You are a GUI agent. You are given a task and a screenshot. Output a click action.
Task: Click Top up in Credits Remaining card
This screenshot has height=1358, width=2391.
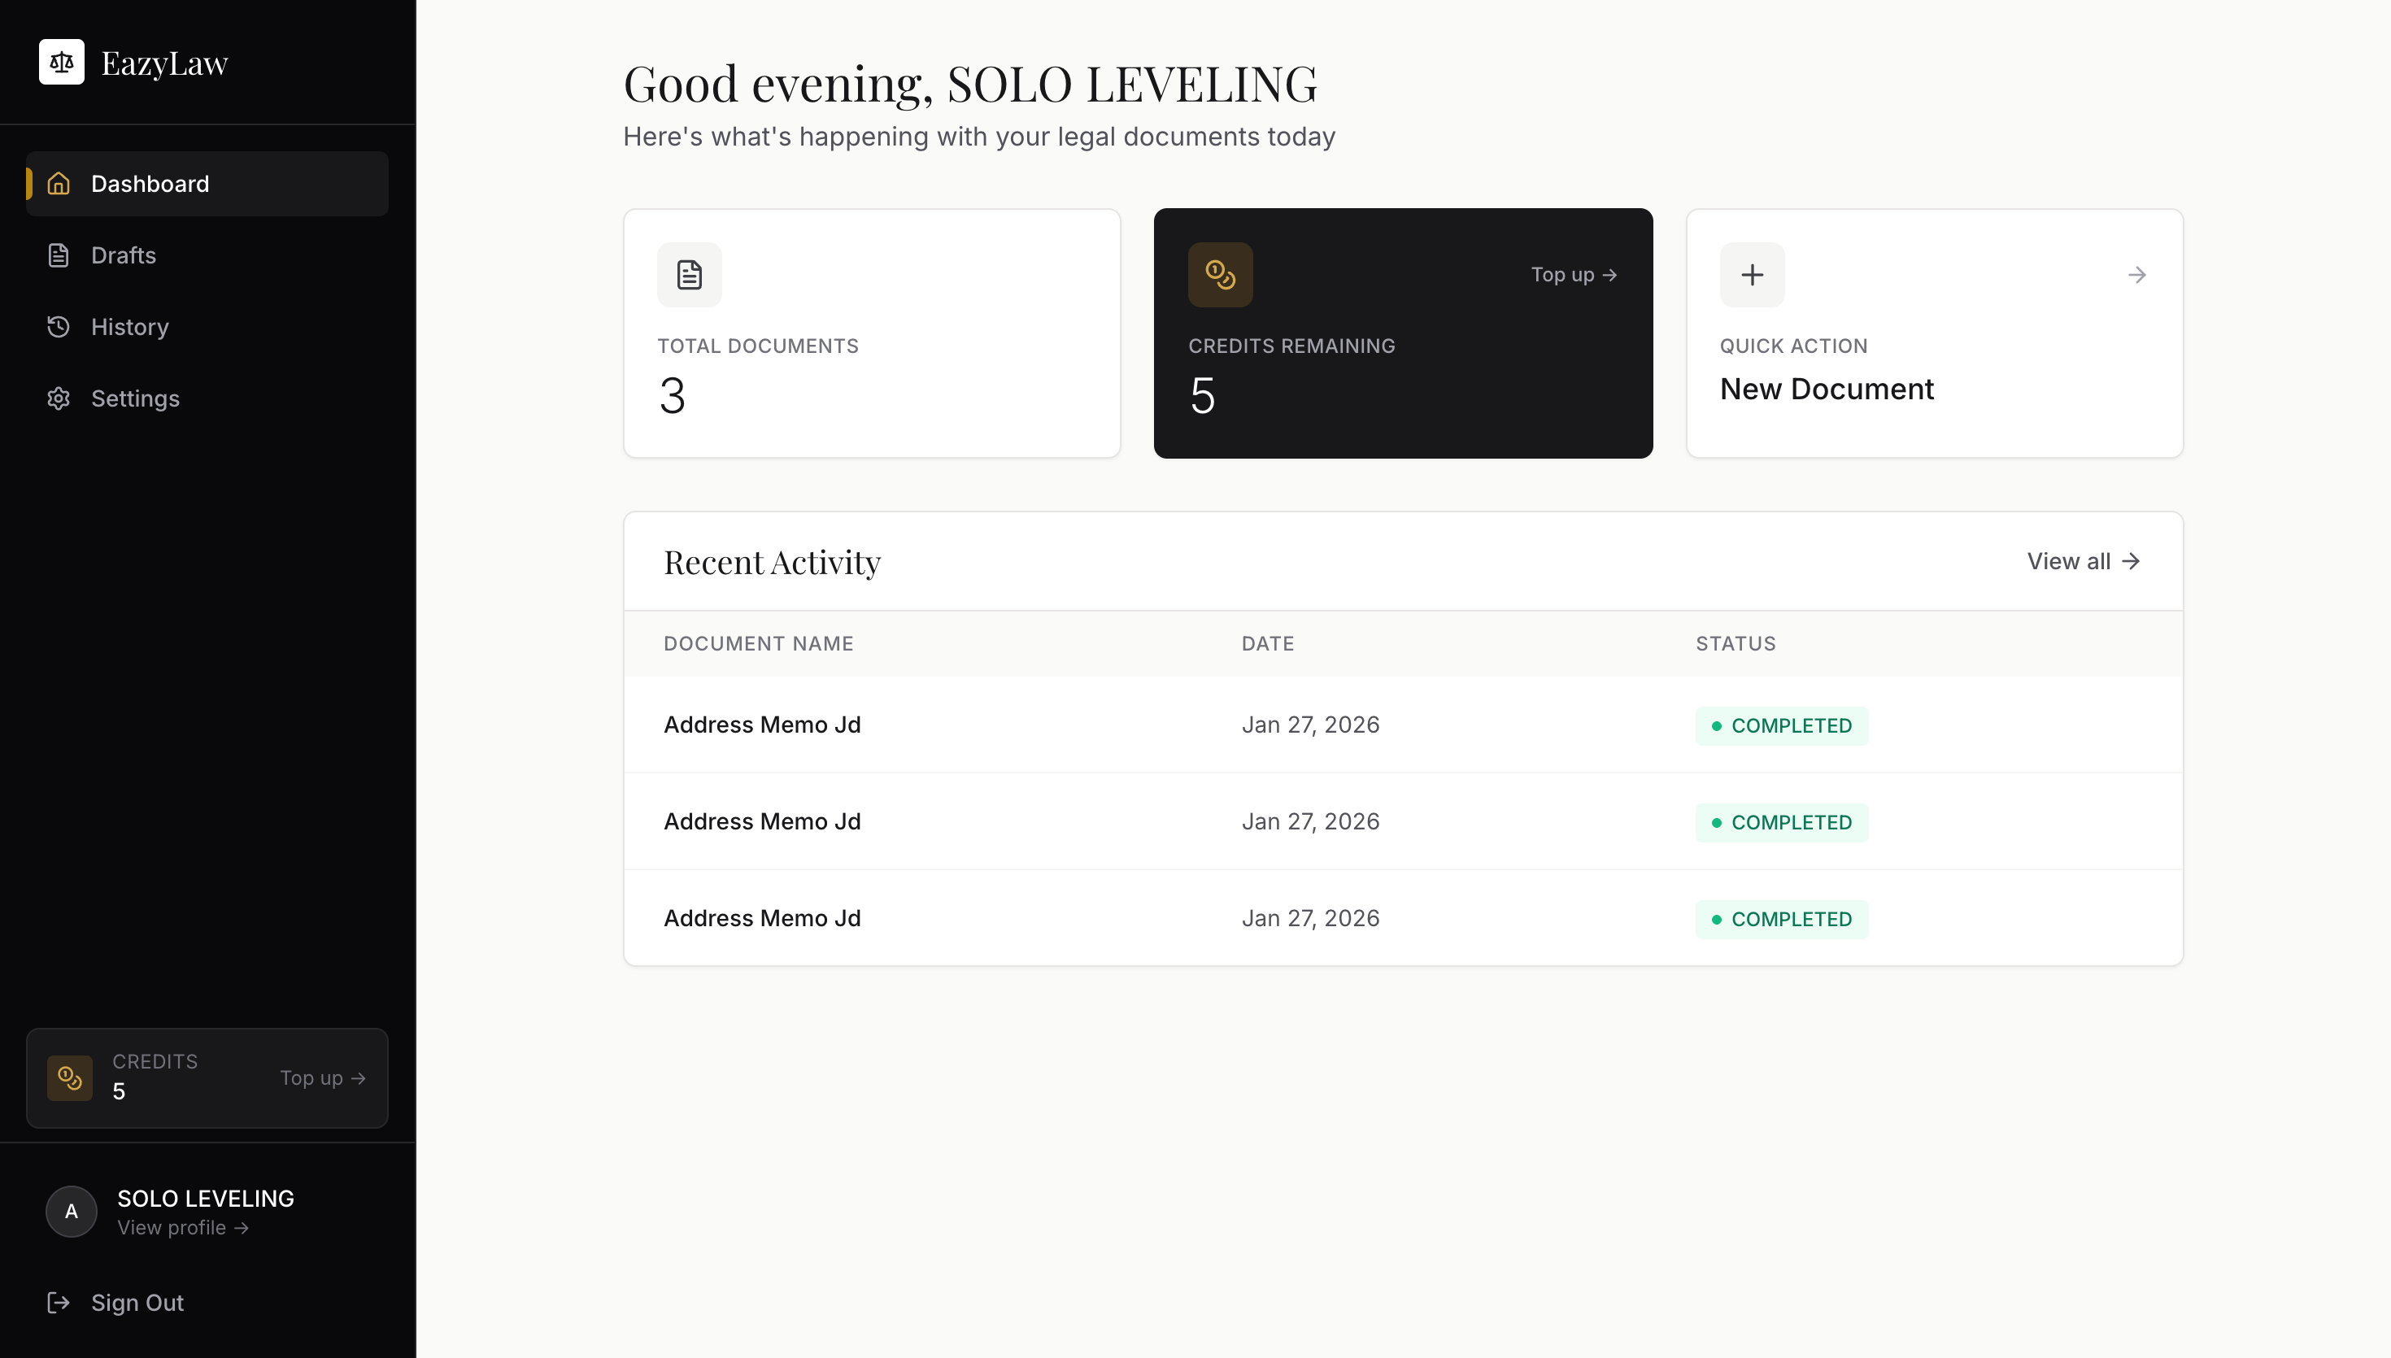click(1573, 275)
